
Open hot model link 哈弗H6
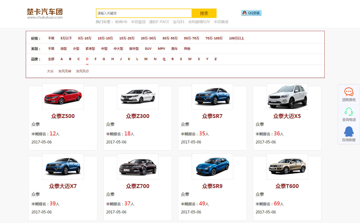click(121, 22)
